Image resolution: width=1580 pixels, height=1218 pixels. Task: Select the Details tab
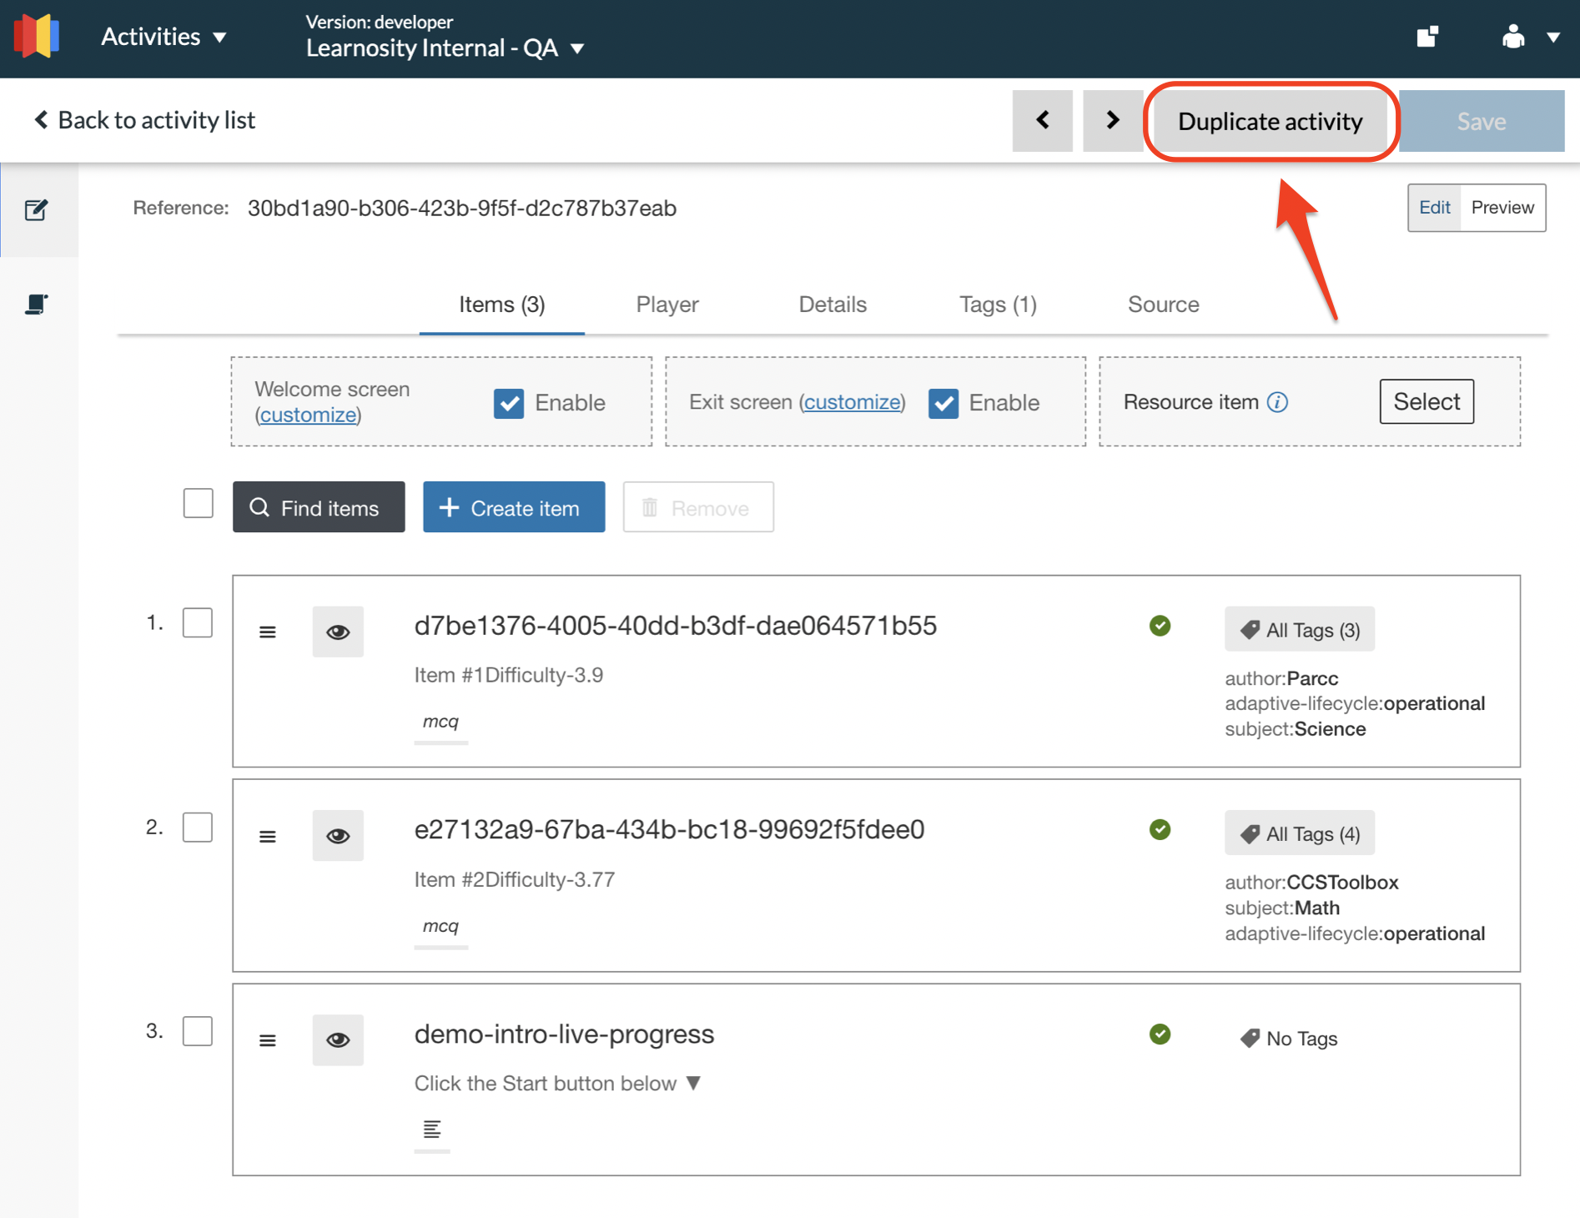tap(833, 304)
